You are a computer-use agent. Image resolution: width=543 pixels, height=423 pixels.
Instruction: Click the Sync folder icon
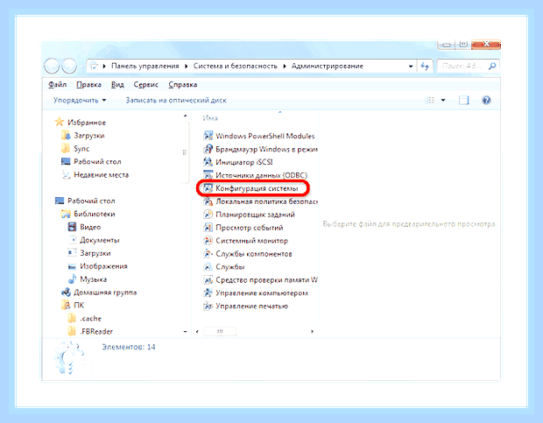(66, 149)
